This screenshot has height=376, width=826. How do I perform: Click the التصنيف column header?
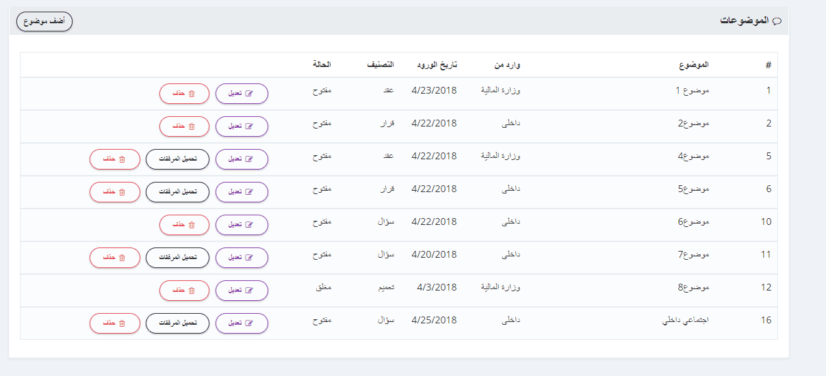point(380,65)
